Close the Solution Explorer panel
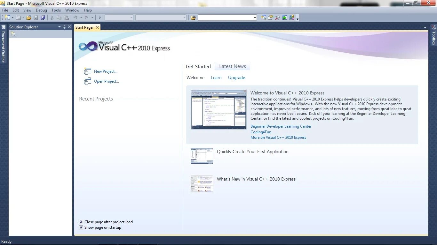The height and width of the screenshot is (245, 437). (69, 27)
